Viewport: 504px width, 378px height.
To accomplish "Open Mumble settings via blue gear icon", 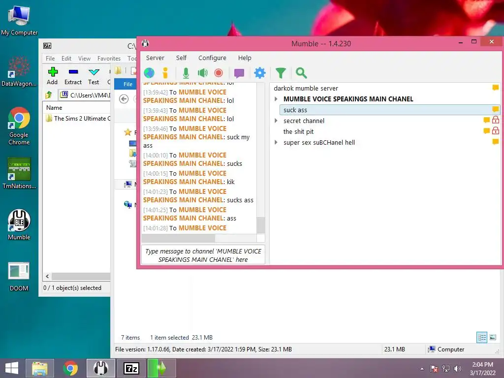I will click(x=260, y=73).
